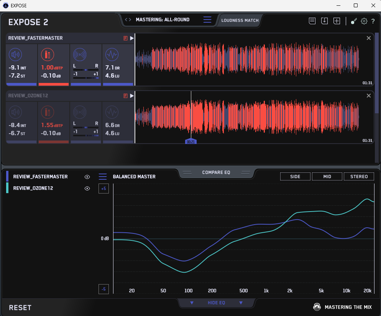
Task: Collapse EQ with right Hide EQ arrow
Action: (241, 303)
